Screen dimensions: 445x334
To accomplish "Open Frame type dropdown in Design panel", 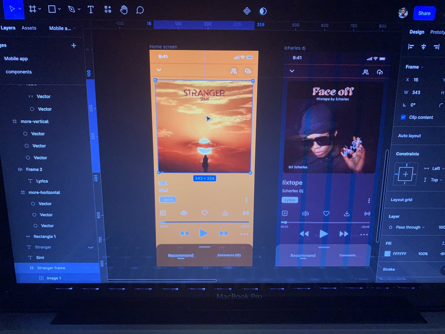I will coord(414,67).
